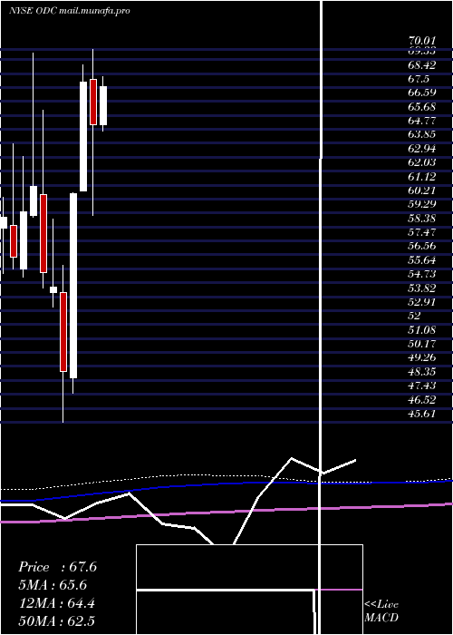
Task: Click the red candle near 66.59 at top
Action: [x=93, y=102]
